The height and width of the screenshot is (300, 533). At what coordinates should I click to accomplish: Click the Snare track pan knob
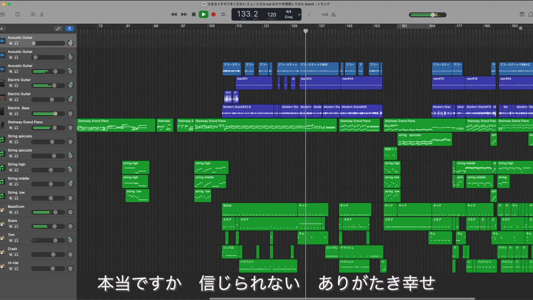71,226
